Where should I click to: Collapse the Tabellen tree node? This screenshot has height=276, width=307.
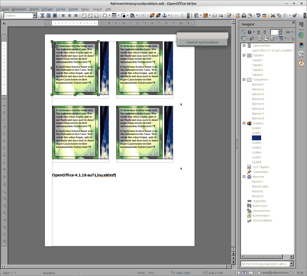[x=244, y=55]
